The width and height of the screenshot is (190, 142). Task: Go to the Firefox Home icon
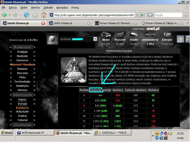pos(44,15)
